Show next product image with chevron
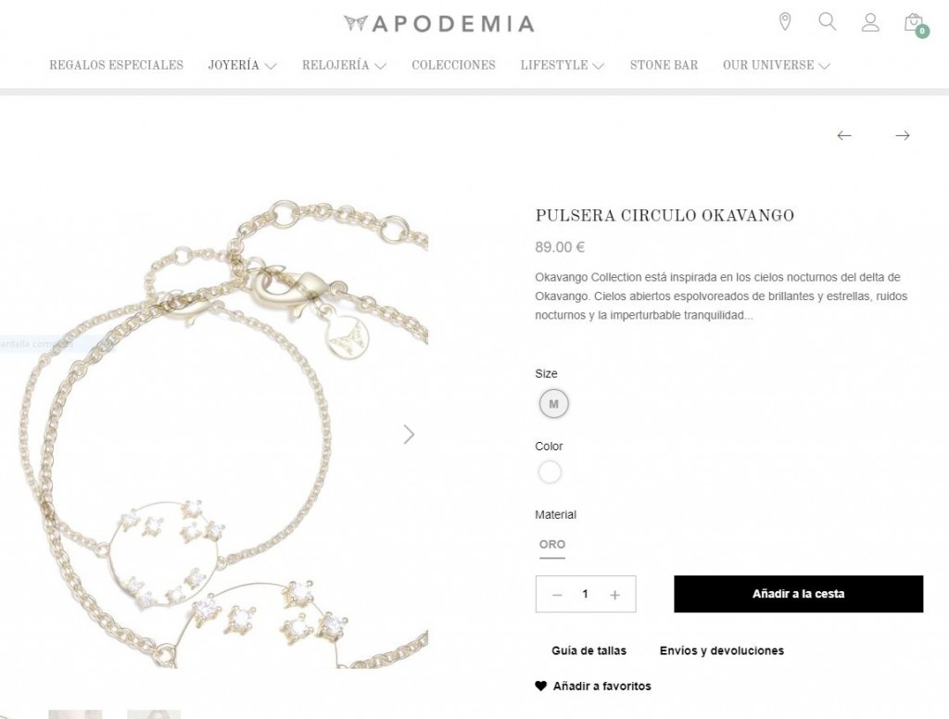949x719 pixels. pos(409,434)
